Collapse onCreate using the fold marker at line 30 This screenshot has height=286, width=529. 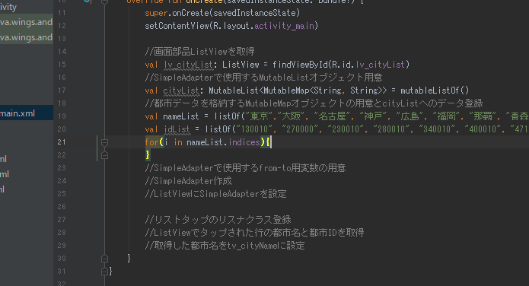pyautogui.click(x=104, y=259)
